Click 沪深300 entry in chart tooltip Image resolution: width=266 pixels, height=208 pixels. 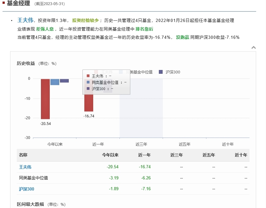(100, 89)
